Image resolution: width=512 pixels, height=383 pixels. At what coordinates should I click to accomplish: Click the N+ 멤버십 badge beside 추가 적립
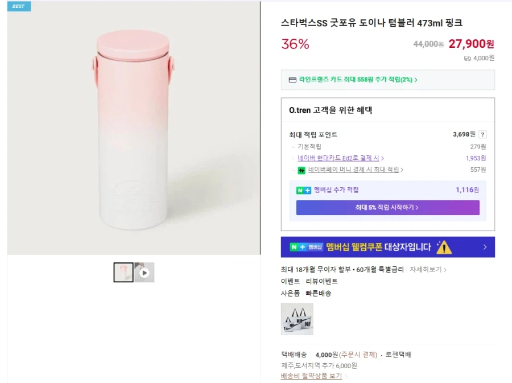[304, 191]
